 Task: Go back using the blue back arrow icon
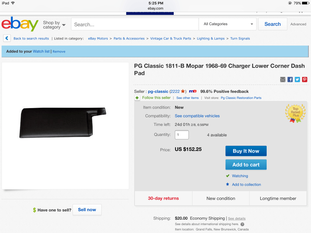click(7, 38)
